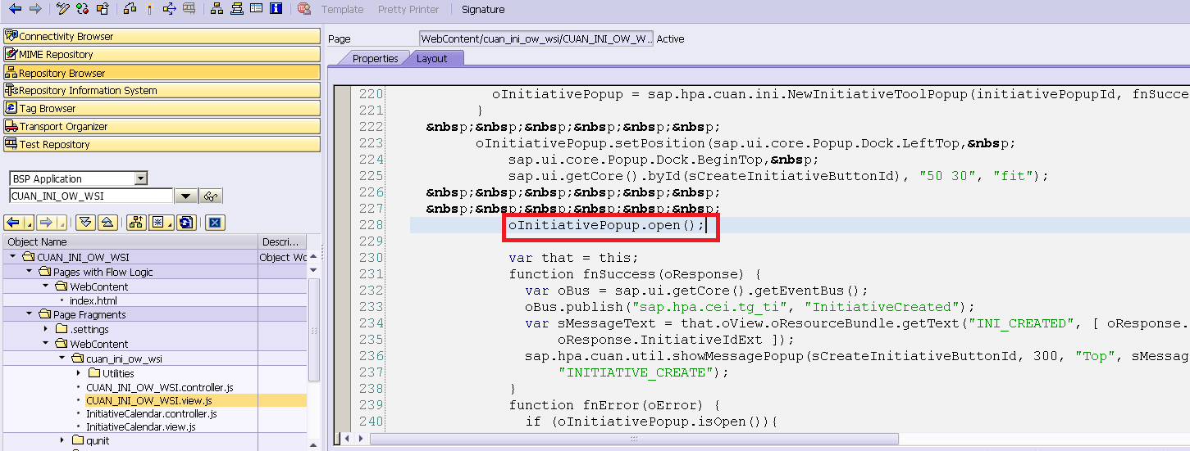Toggle Display/Change pencil icon
Image resolution: width=1190 pixels, height=451 pixels.
point(63,9)
